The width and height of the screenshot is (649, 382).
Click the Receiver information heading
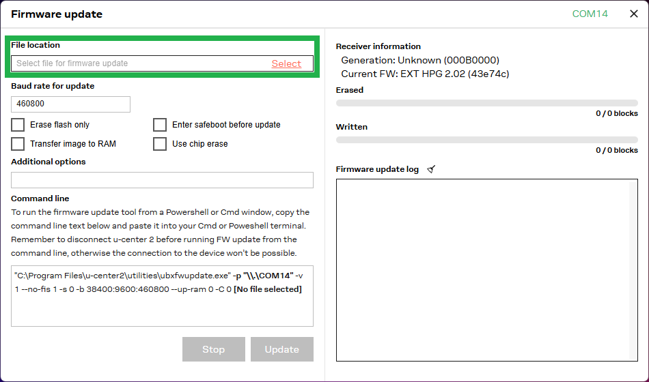(378, 46)
